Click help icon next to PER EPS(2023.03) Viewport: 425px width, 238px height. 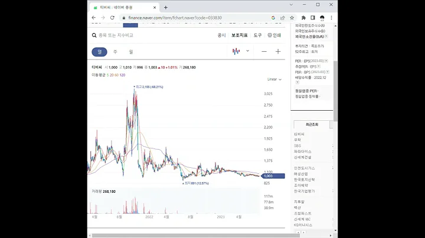pos(326,61)
